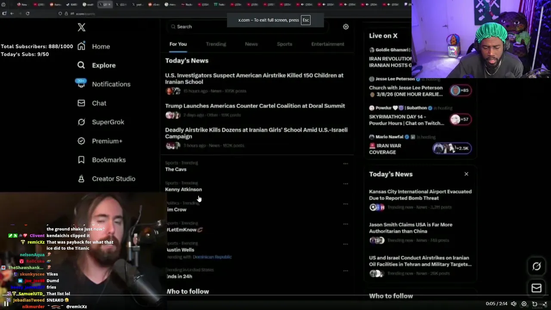
Task: Select the active X browser tab
Action: (x=105, y=4)
